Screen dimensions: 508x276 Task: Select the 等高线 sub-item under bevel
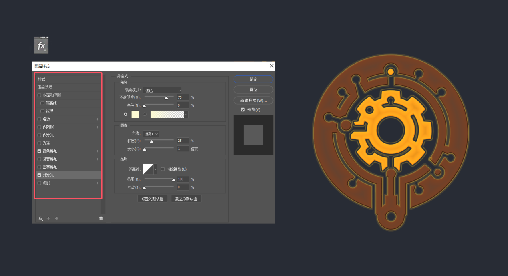point(51,103)
